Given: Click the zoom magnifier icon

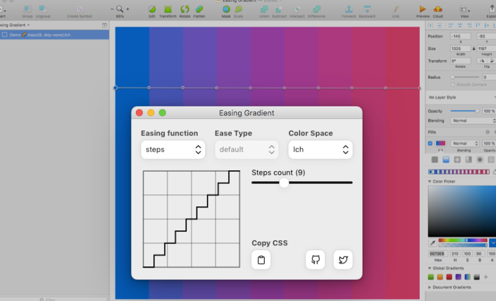Looking at the screenshot, I should pos(120,9).
